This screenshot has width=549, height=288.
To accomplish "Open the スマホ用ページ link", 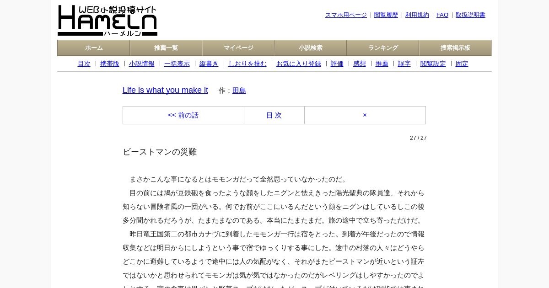I will 346,15.
